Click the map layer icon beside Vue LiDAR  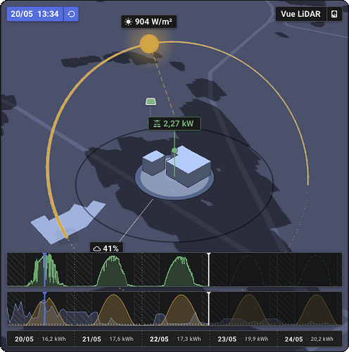(334, 14)
